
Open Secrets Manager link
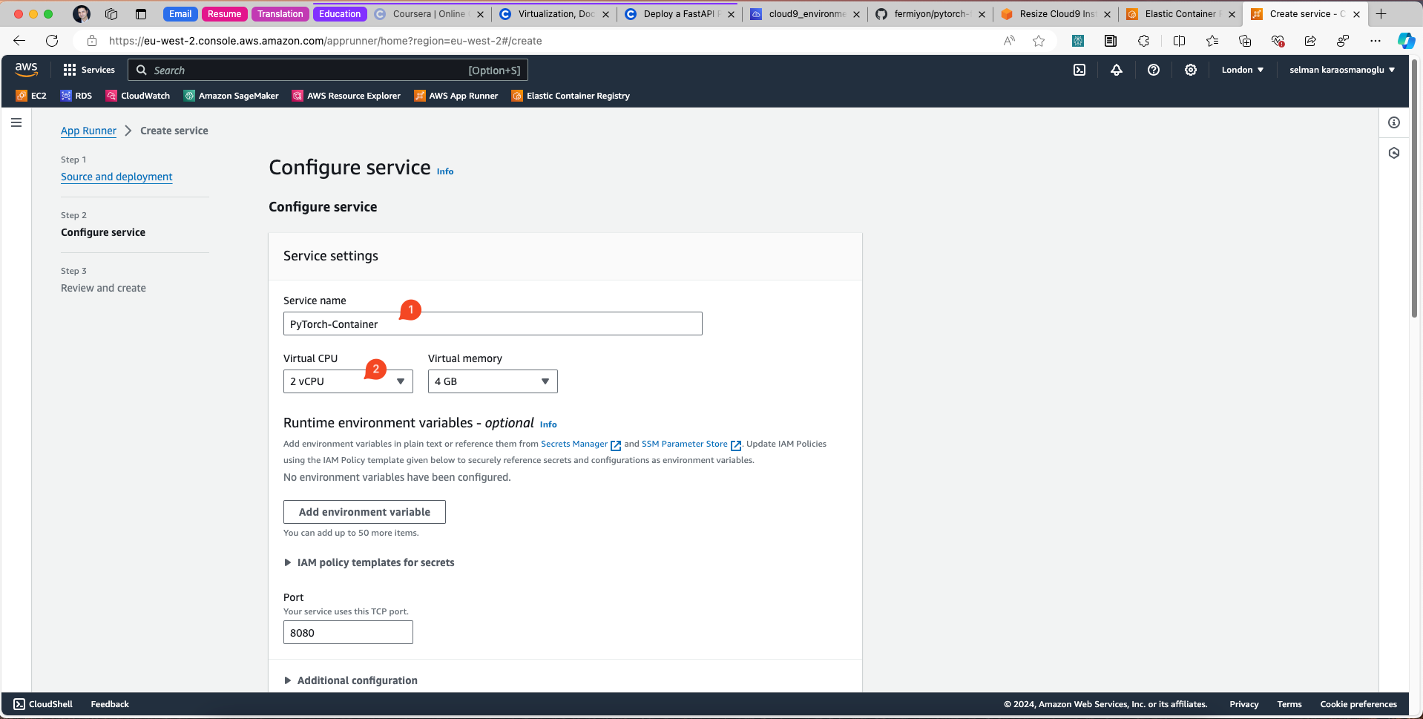pos(580,444)
